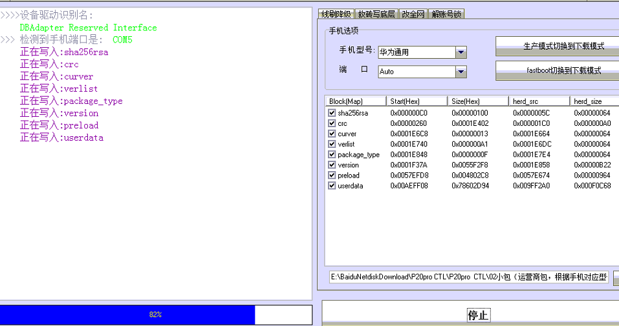Click the Size(Hex) column header
This screenshot has height=326, width=619.
(478, 101)
